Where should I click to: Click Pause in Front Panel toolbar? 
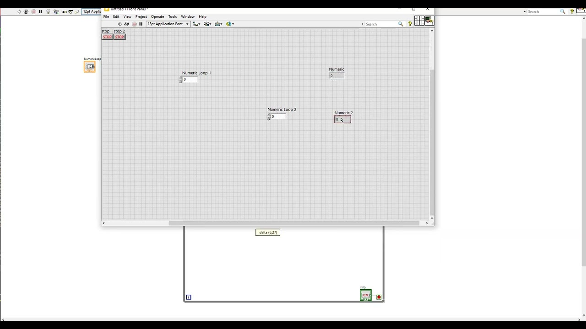pyautogui.click(x=141, y=24)
